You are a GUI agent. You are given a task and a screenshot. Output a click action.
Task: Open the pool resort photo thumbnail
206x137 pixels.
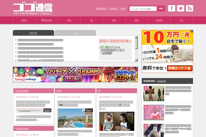coord(75,118)
